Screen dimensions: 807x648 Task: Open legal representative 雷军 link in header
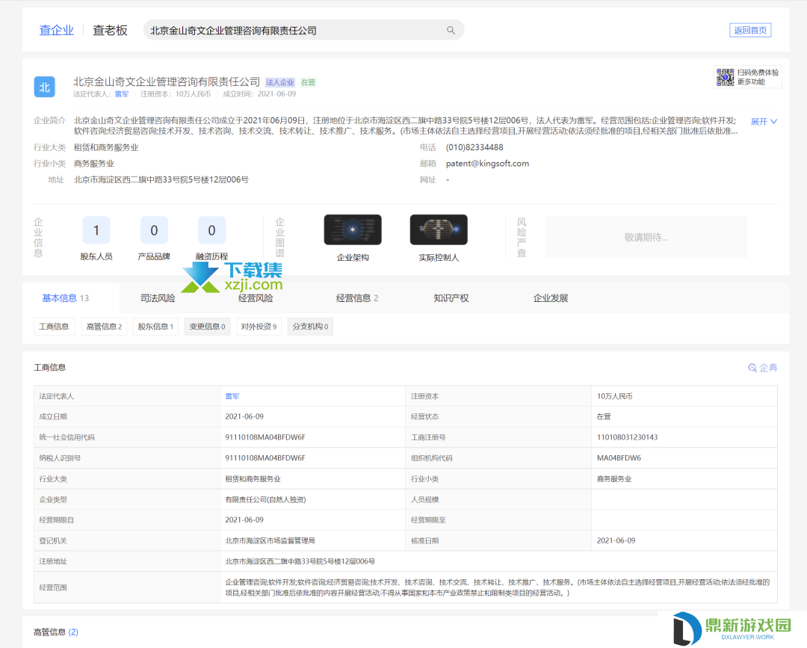click(x=122, y=93)
